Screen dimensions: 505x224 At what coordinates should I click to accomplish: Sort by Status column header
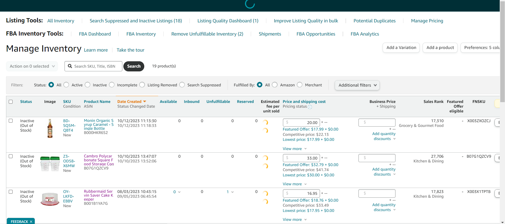pyautogui.click(x=26, y=102)
